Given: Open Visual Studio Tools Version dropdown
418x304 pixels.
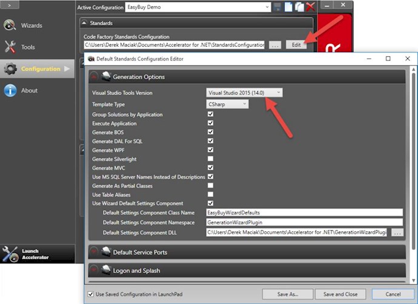Looking at the screenshot, I should click(x=244, y=93).
